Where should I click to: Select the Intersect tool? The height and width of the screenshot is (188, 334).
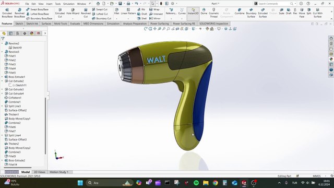156,14
